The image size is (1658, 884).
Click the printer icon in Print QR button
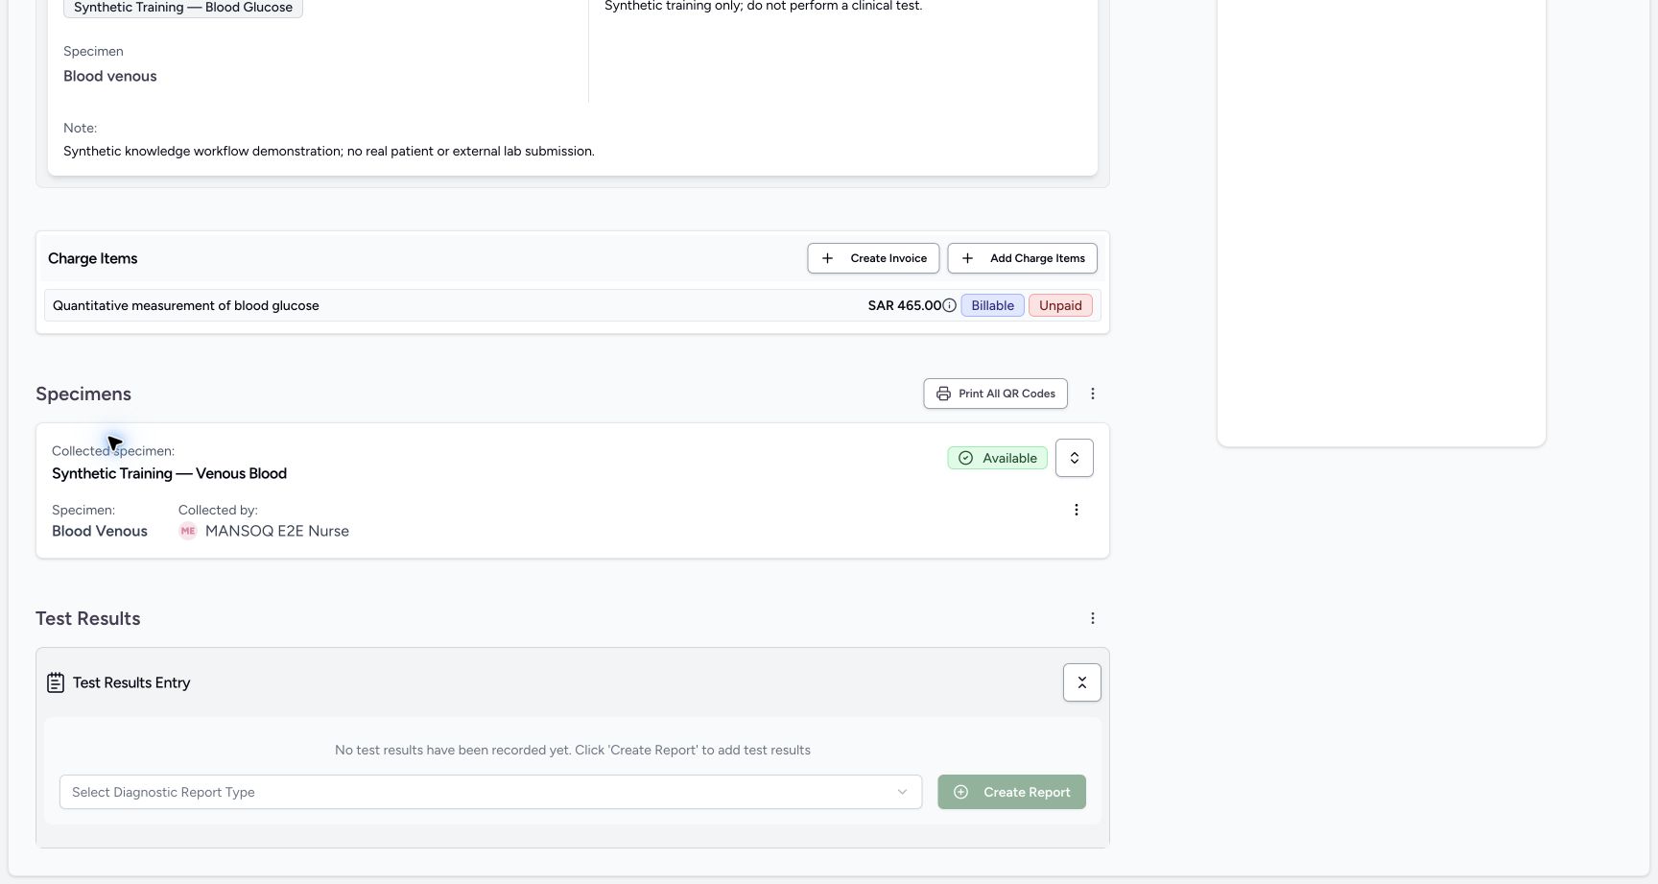click(x=943, y=394)
